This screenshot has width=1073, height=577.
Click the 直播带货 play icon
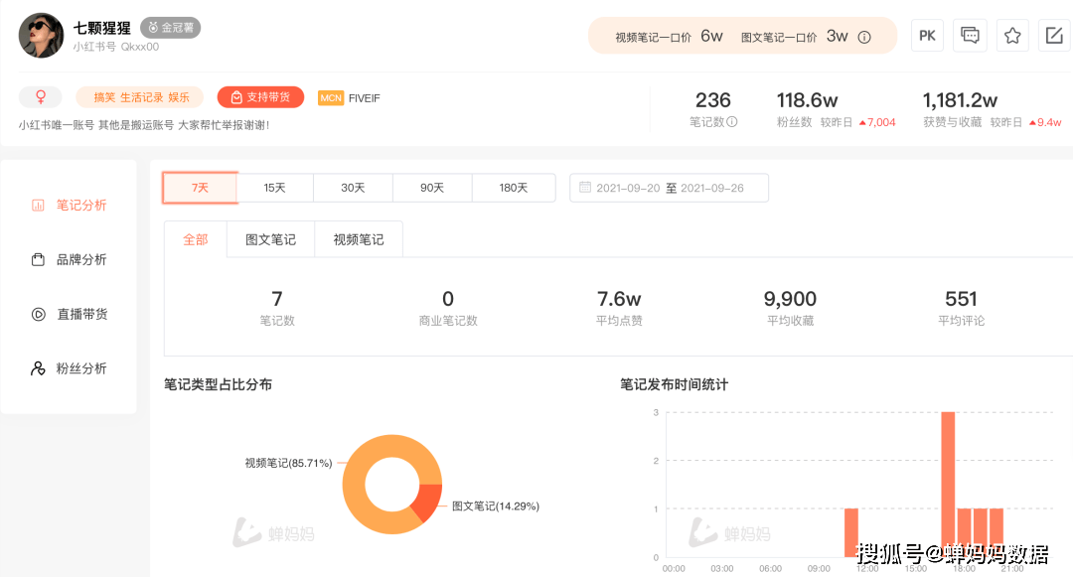click(39, 315)
